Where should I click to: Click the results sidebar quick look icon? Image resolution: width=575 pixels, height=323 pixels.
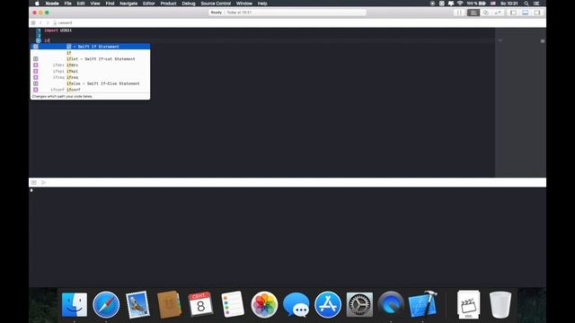coord(500,40)
